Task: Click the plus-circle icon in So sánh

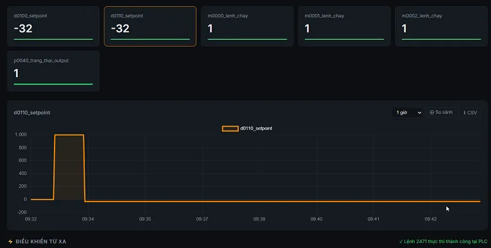Action: click(x=432, y=113)
